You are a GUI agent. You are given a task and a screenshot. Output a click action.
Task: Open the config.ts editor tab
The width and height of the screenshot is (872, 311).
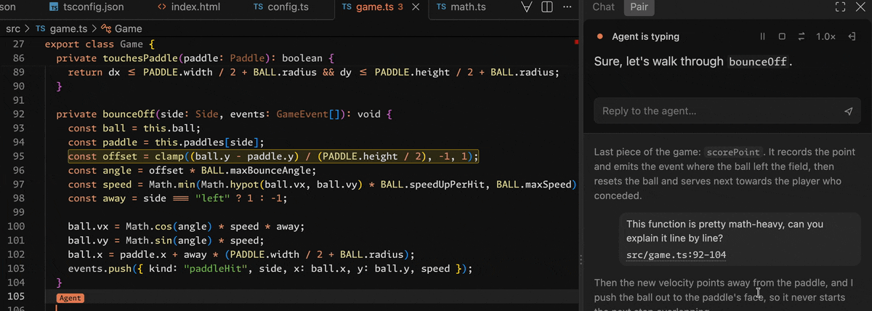(x=282, y=7)
